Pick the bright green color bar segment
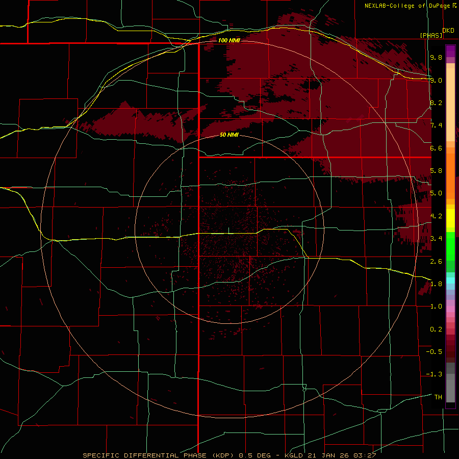459x459 pixels. 450,246
